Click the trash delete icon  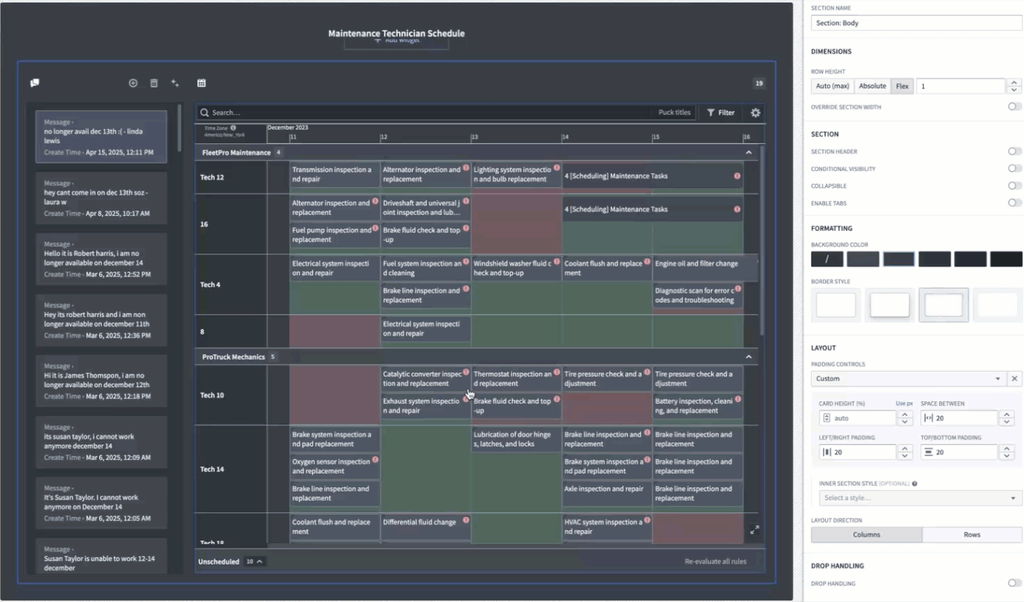click(x=154, y=83)
